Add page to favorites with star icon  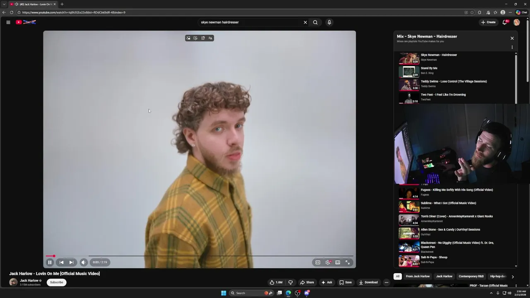tap(472, 12)
